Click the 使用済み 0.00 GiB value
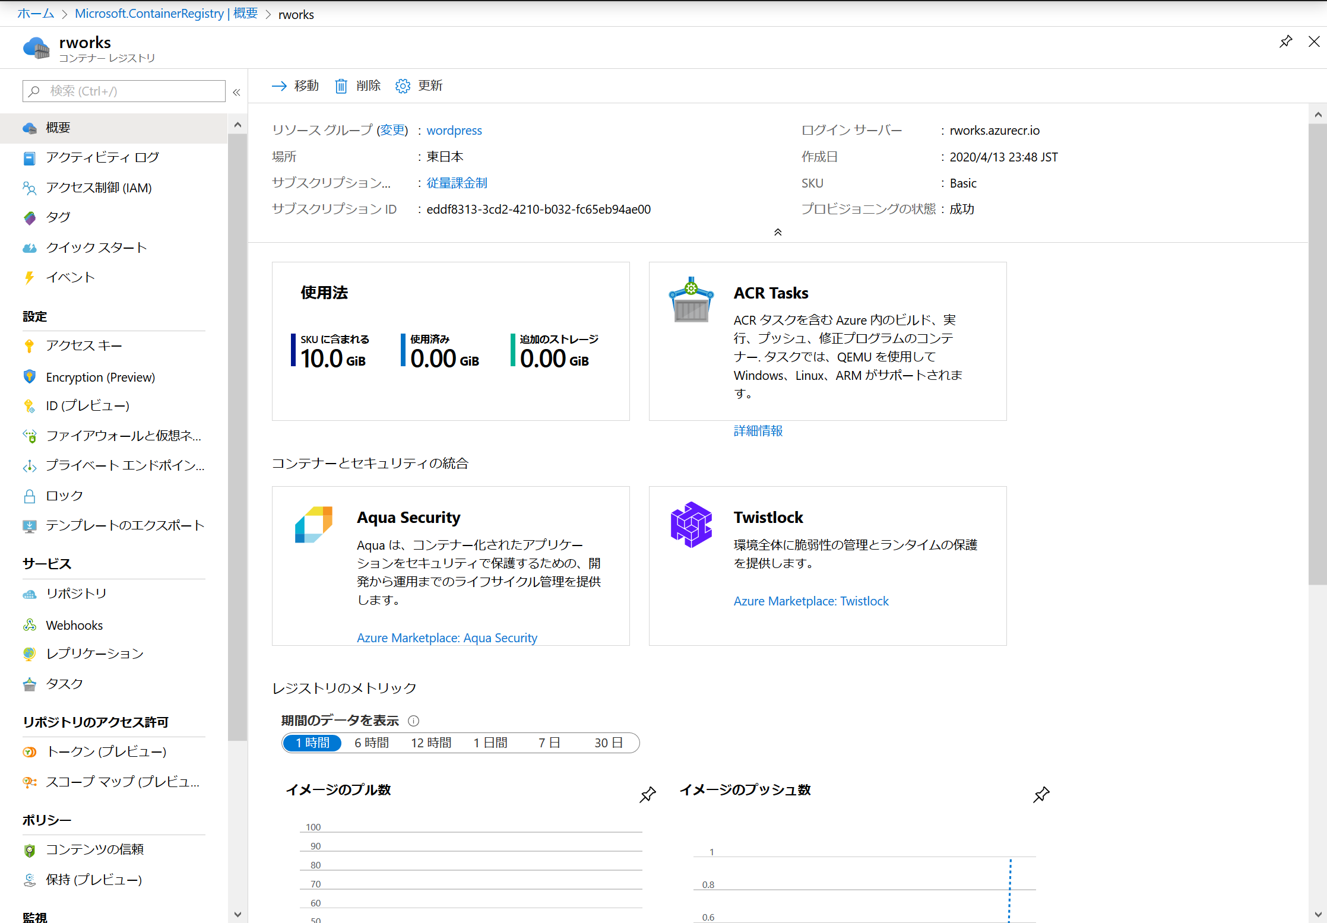1327x923 pixels. pyautogui.click(x=445, y=359)
